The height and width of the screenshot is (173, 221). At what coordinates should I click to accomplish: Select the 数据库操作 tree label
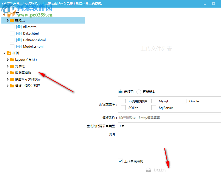[x=23, y=73]
